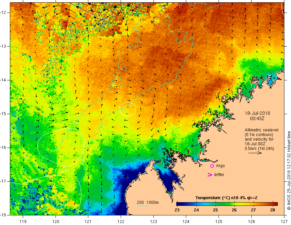Screen dimensions: 291x225
Task: Click the '200 1000m' depth label
Action: [x=148, y=202]
